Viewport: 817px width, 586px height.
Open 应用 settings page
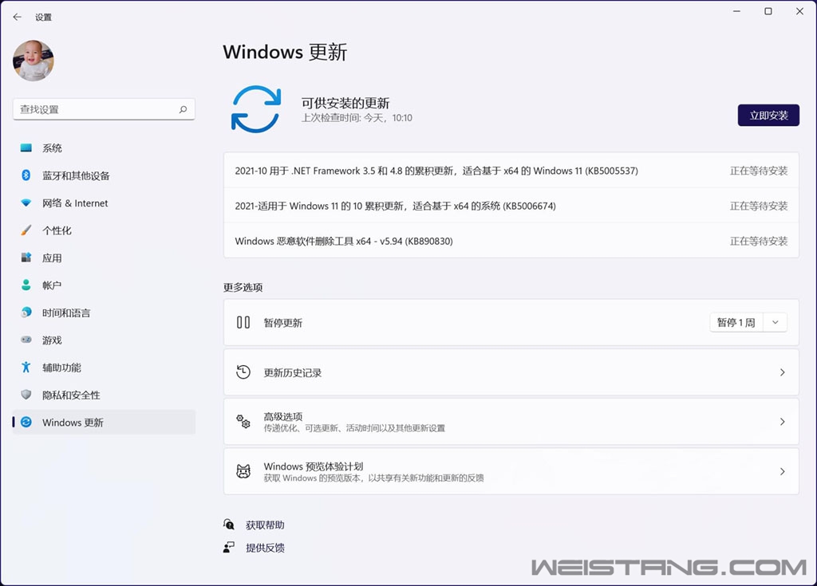[104, 258]
